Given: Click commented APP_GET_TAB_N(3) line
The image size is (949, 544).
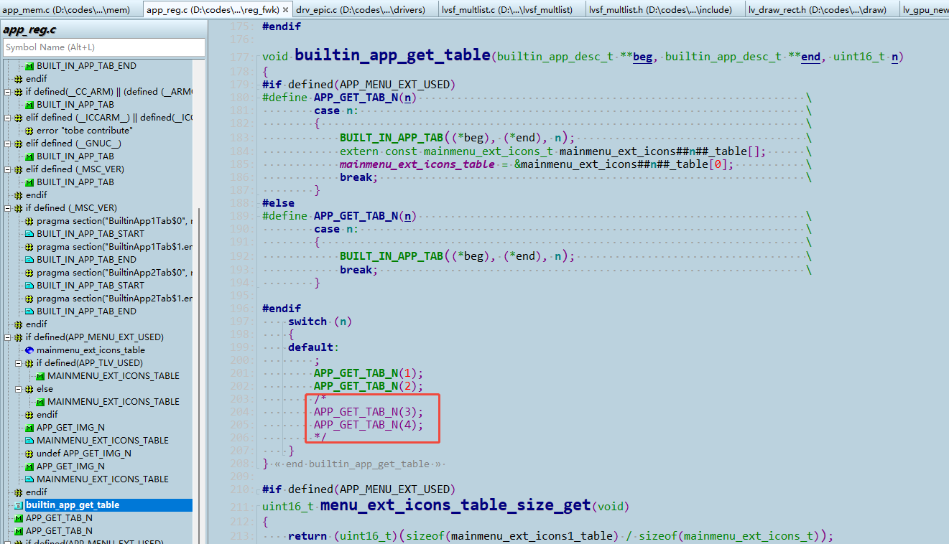Looking at the screenshot, I should tap(369, 412).
